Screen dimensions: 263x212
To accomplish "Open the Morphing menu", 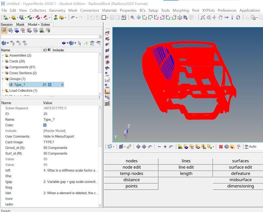I will point(181,11).
